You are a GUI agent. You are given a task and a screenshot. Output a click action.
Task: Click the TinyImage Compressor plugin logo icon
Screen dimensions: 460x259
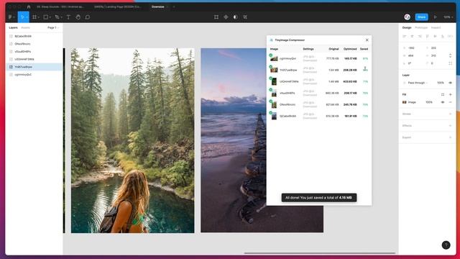tap(271, 40)
